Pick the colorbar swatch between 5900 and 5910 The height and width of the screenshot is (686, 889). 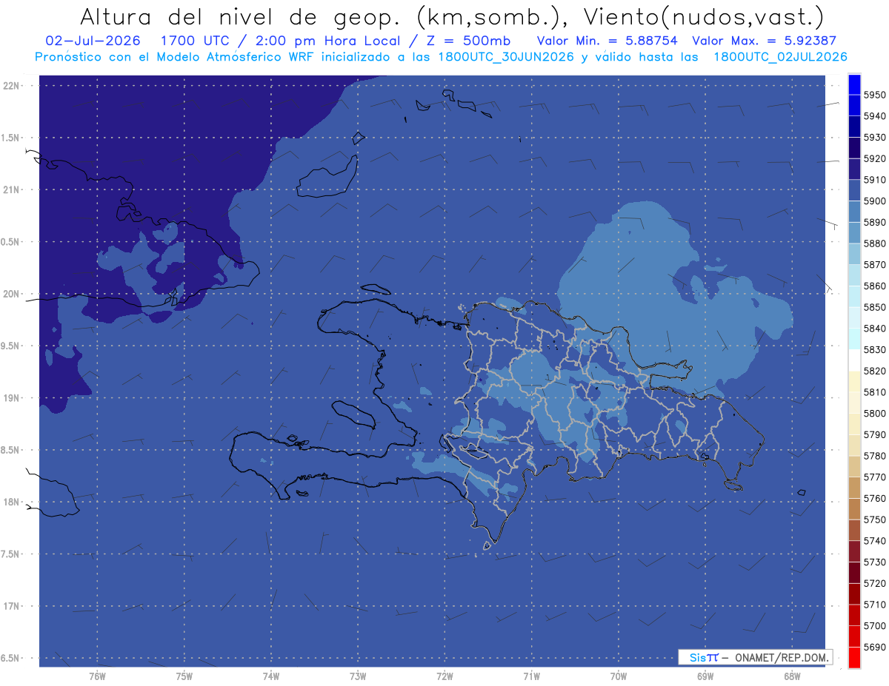(x=854, y=191)
